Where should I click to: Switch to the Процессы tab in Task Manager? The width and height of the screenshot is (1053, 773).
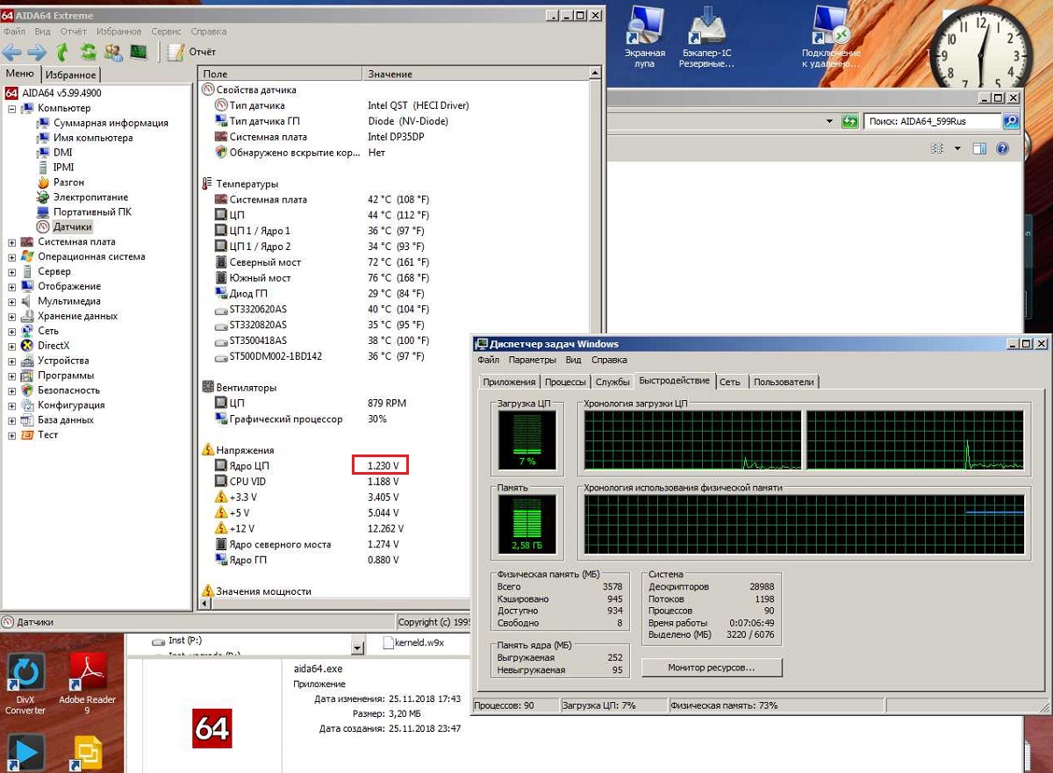pos(565,382)
